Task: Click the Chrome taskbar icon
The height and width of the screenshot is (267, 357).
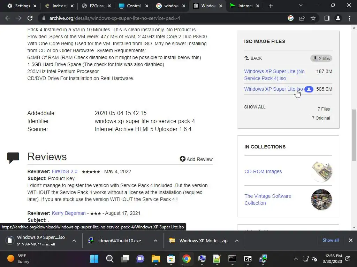Action: click(186, 259)
